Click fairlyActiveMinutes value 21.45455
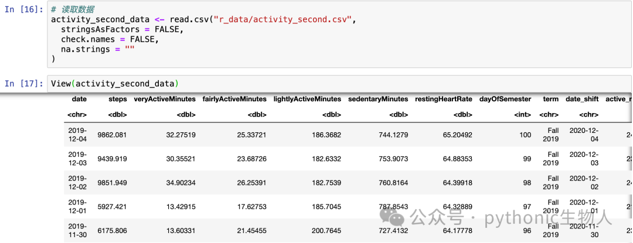This screenshot has height=243, width=633. pyautogui.click(x=251, y=231)
